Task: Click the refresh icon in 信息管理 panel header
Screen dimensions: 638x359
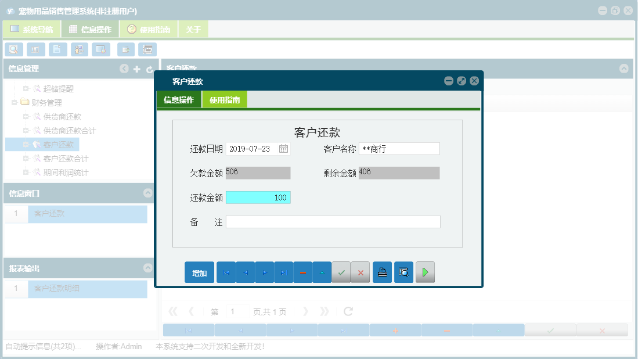Action: pyautogui.click(x=148, y=69)
